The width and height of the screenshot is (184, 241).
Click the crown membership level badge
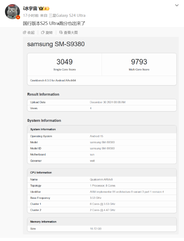[x=44, y=8]
